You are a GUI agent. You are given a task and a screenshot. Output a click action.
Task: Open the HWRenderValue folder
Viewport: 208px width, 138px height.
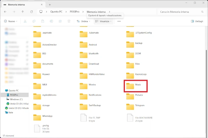(92, 76)
